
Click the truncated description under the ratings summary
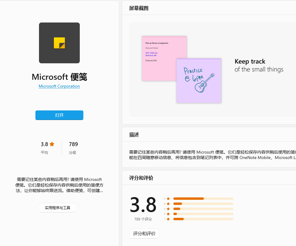click(x=59, y=185)
